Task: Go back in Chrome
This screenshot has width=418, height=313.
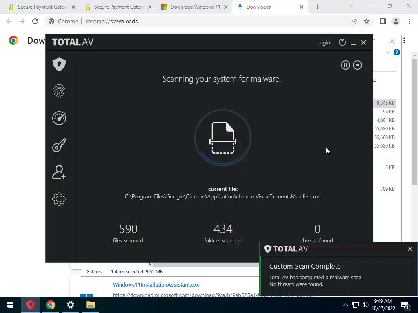Action: pos(9,21)
